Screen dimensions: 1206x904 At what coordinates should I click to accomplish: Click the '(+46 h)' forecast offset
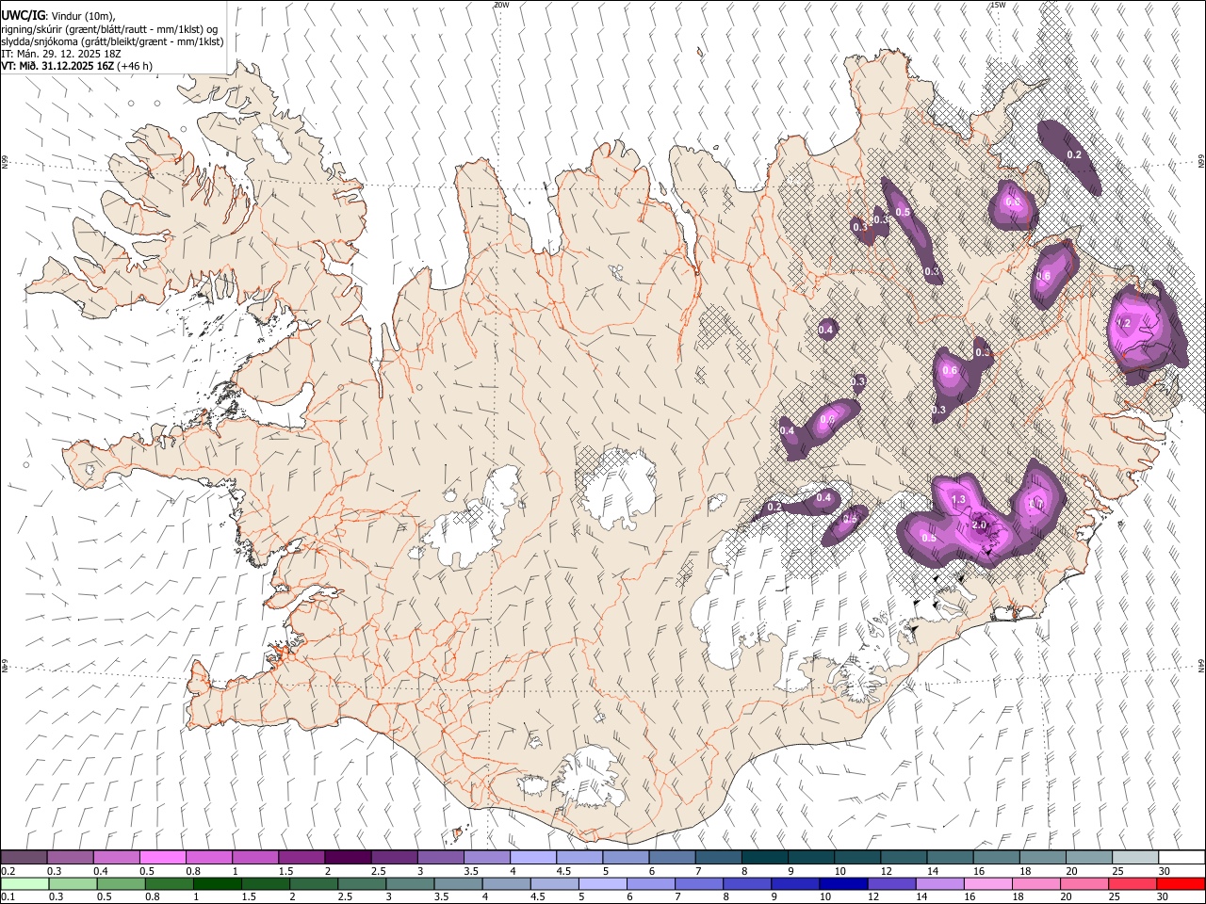pos(135,66)
